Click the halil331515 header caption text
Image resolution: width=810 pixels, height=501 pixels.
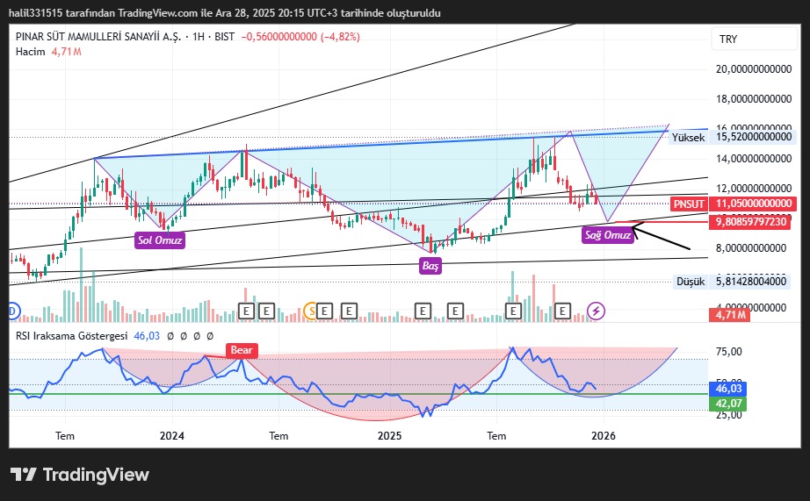point(225,13)
